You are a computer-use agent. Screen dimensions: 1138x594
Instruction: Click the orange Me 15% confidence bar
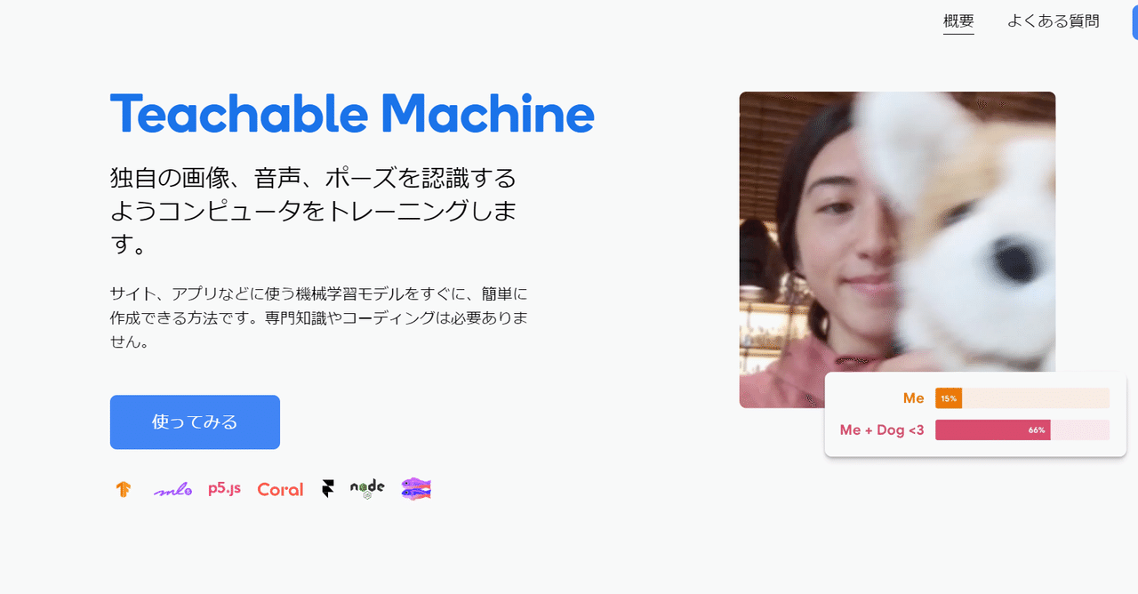949,398
